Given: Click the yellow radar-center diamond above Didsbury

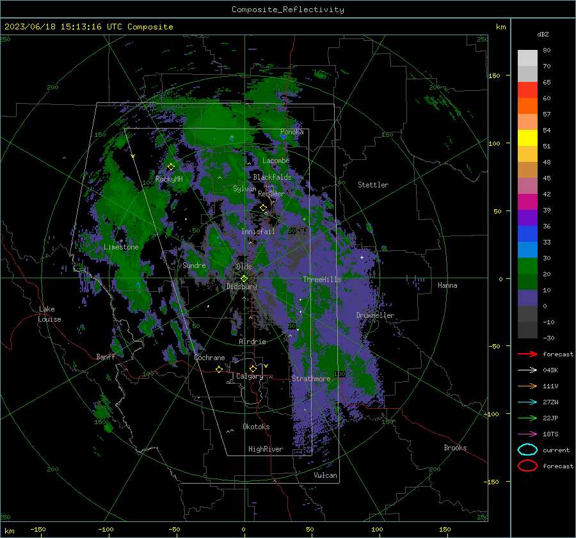Looking at the screenshot, I should (244, 279).
